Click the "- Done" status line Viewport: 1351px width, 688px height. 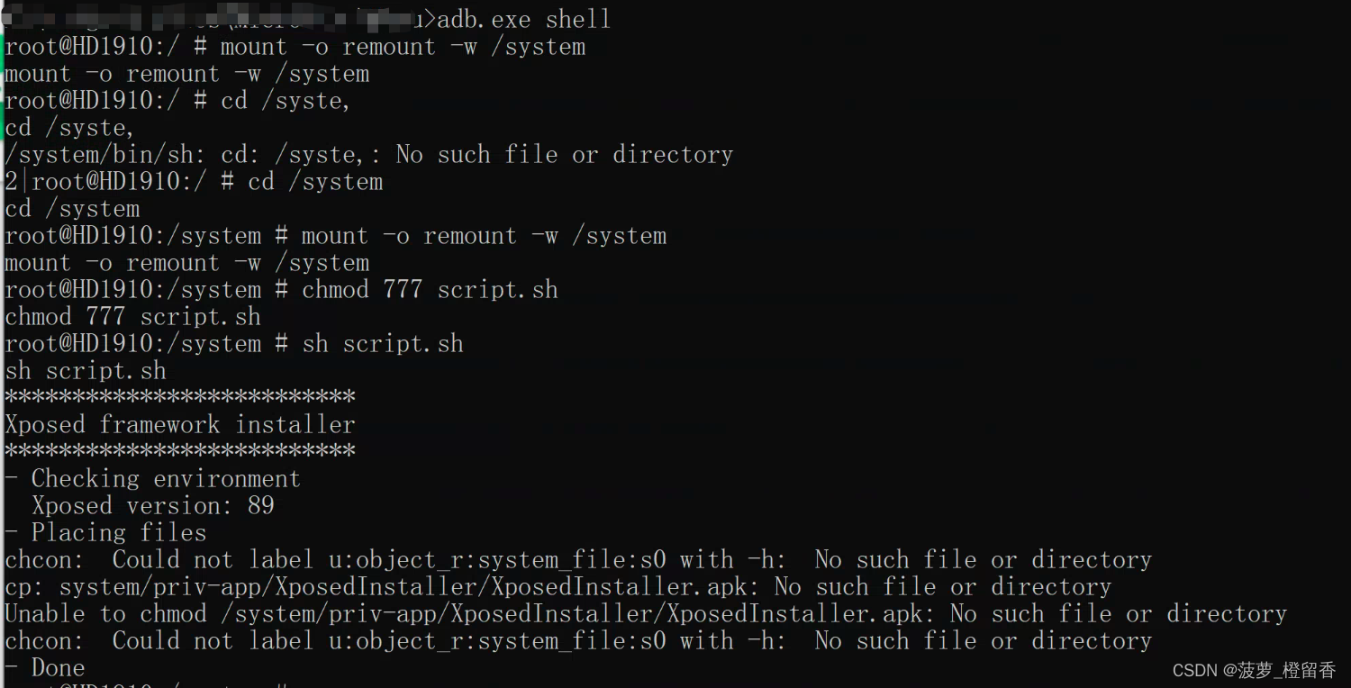(x=45, y=668)
